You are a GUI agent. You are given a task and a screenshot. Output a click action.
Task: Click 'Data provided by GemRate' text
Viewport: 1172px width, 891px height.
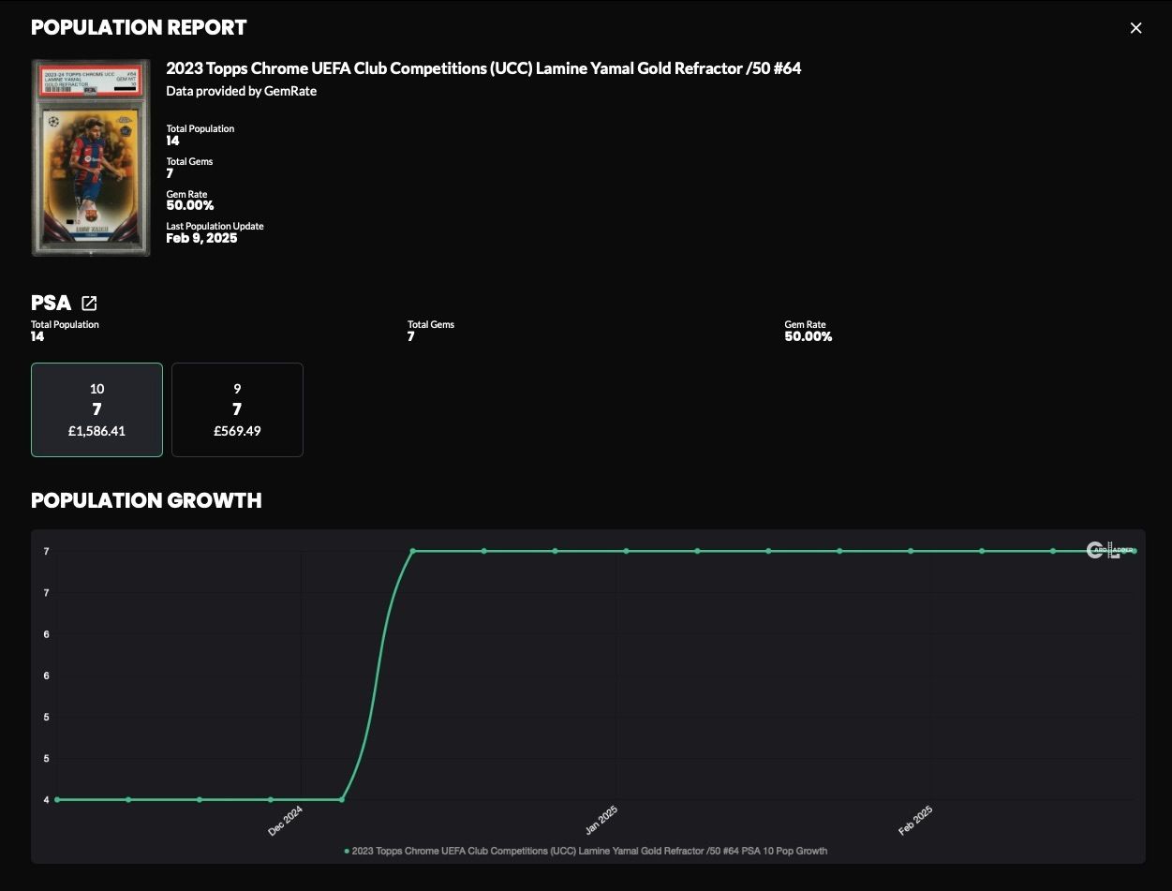241,91
